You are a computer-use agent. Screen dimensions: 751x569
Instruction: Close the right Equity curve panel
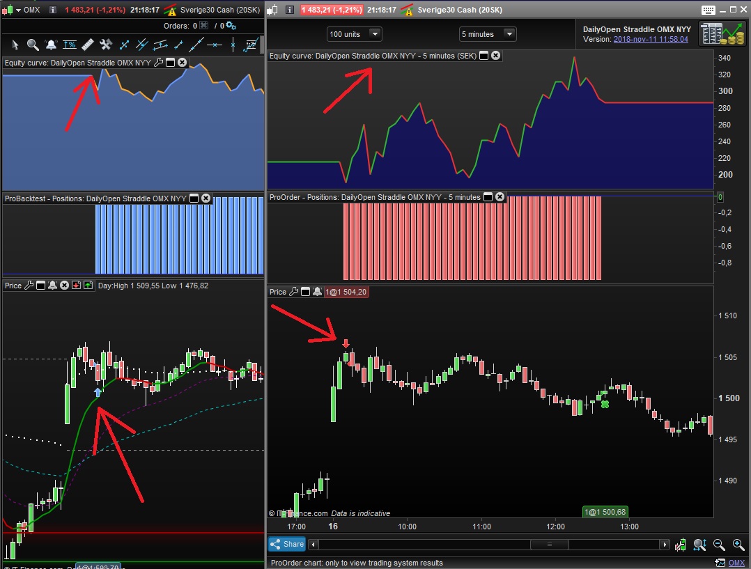[x=496, y=56]
